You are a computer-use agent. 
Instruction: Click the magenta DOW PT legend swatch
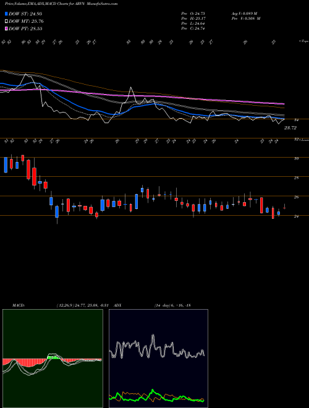click(x=7, y=28)
